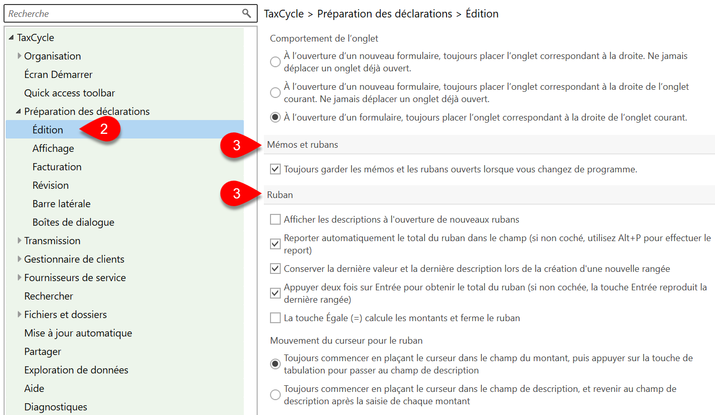Uncheck Toujours garder les mémos et rubans
Viewport: 715px width, 415px height.
[x=275, y=169]
